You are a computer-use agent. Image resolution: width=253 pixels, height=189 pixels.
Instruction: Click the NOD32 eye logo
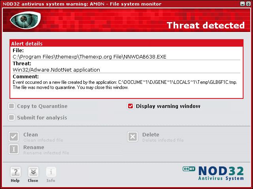coord(25,20)
